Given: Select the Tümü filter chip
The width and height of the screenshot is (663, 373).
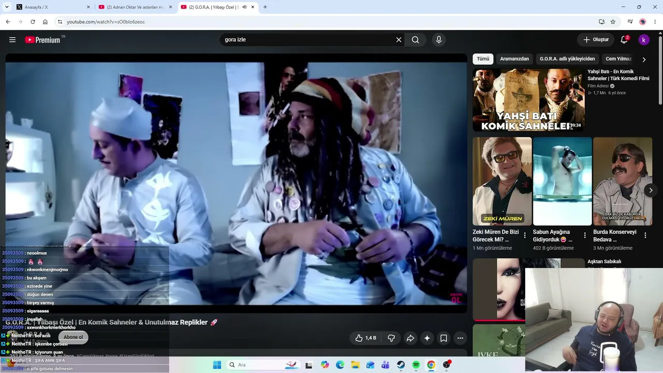Looking at the screenshot, I should pyautogui.click(x=483, y=59).
